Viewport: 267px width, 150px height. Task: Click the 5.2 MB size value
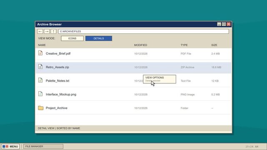point(215,95)
